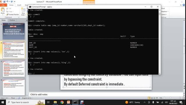Activate the Format Painter tool
Screen dimensions: 186x105
click(12, 14)
